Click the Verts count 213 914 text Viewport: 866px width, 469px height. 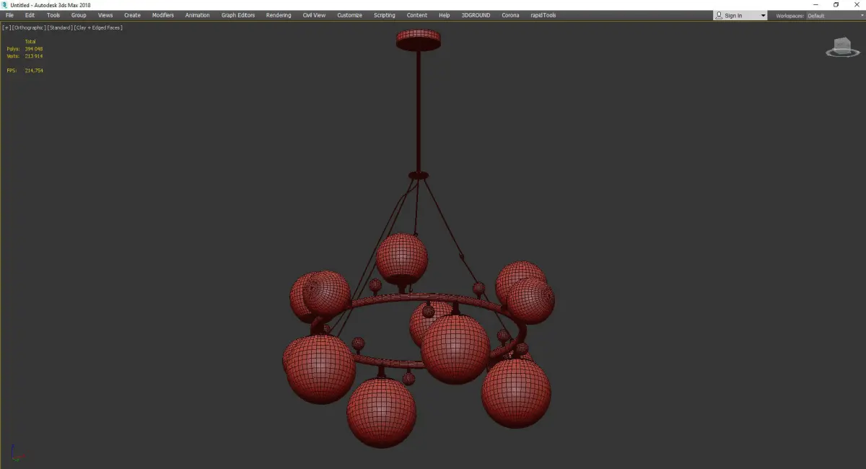click(33, 56)
